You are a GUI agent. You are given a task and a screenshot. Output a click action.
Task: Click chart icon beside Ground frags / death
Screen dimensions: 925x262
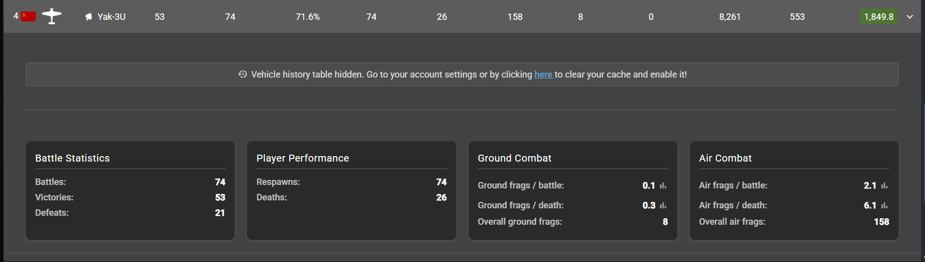(x=663, y=205)
